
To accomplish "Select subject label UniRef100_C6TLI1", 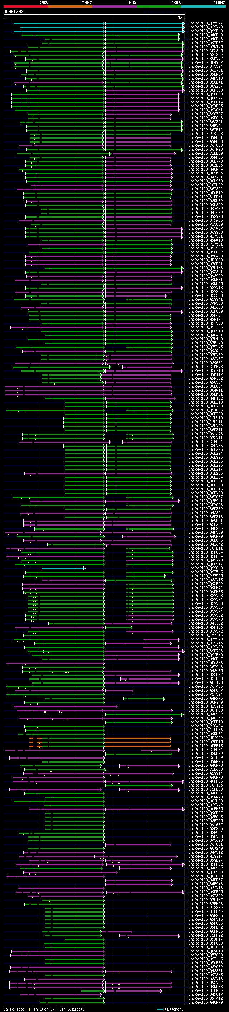I will point(205,549).
